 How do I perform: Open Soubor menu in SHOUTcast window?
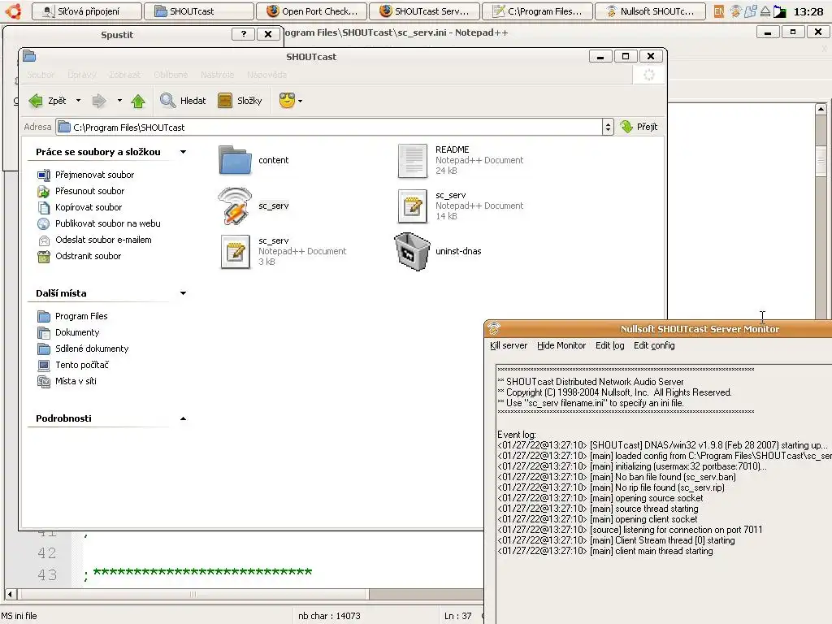tap(41, 75)
